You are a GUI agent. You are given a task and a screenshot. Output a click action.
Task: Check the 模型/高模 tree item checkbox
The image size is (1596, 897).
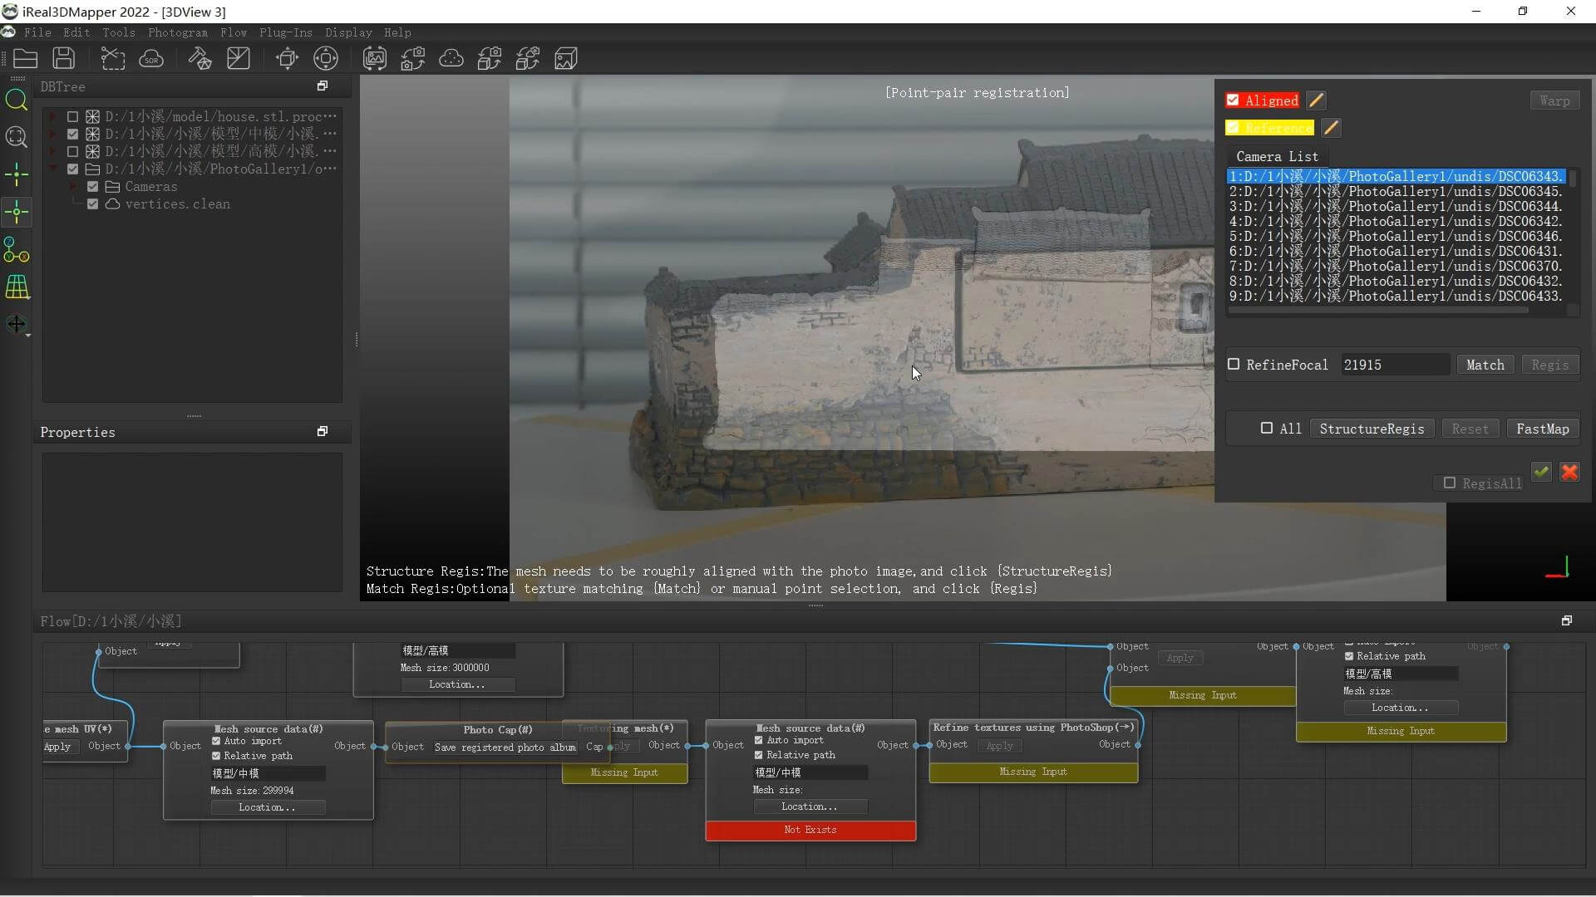[73, 151]
